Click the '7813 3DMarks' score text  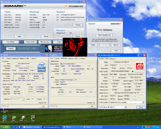click(x=104, y=30)
